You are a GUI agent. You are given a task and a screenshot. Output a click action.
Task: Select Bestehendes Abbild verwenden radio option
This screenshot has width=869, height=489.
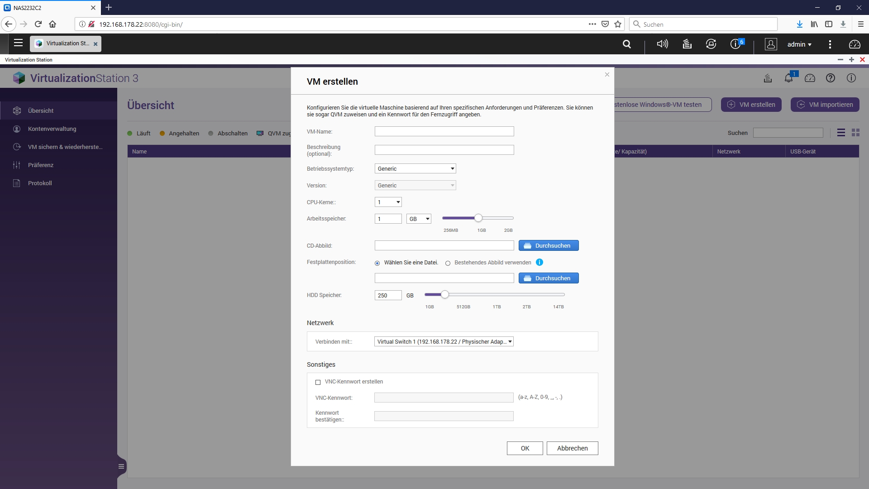tap(448, 263)
